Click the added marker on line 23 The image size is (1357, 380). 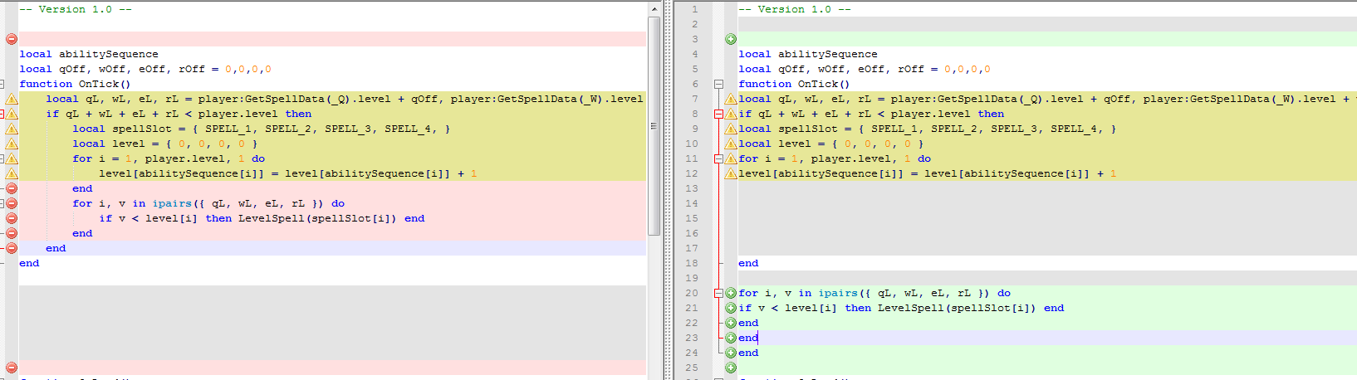tap(731, 338)
